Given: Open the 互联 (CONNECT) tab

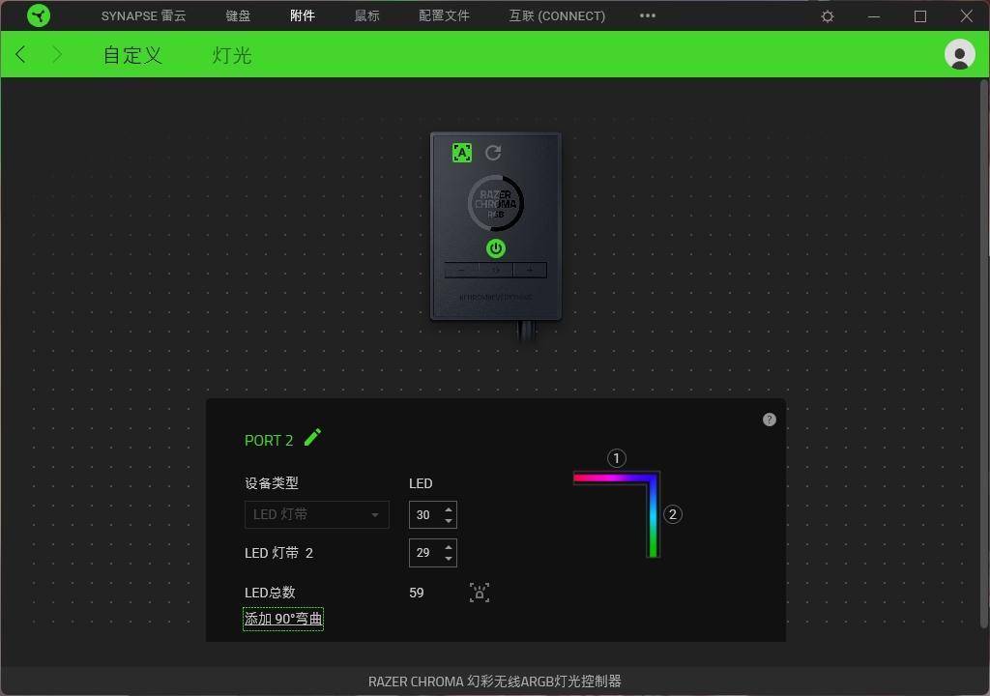Looking at the screenshot, I should point(557,15).
